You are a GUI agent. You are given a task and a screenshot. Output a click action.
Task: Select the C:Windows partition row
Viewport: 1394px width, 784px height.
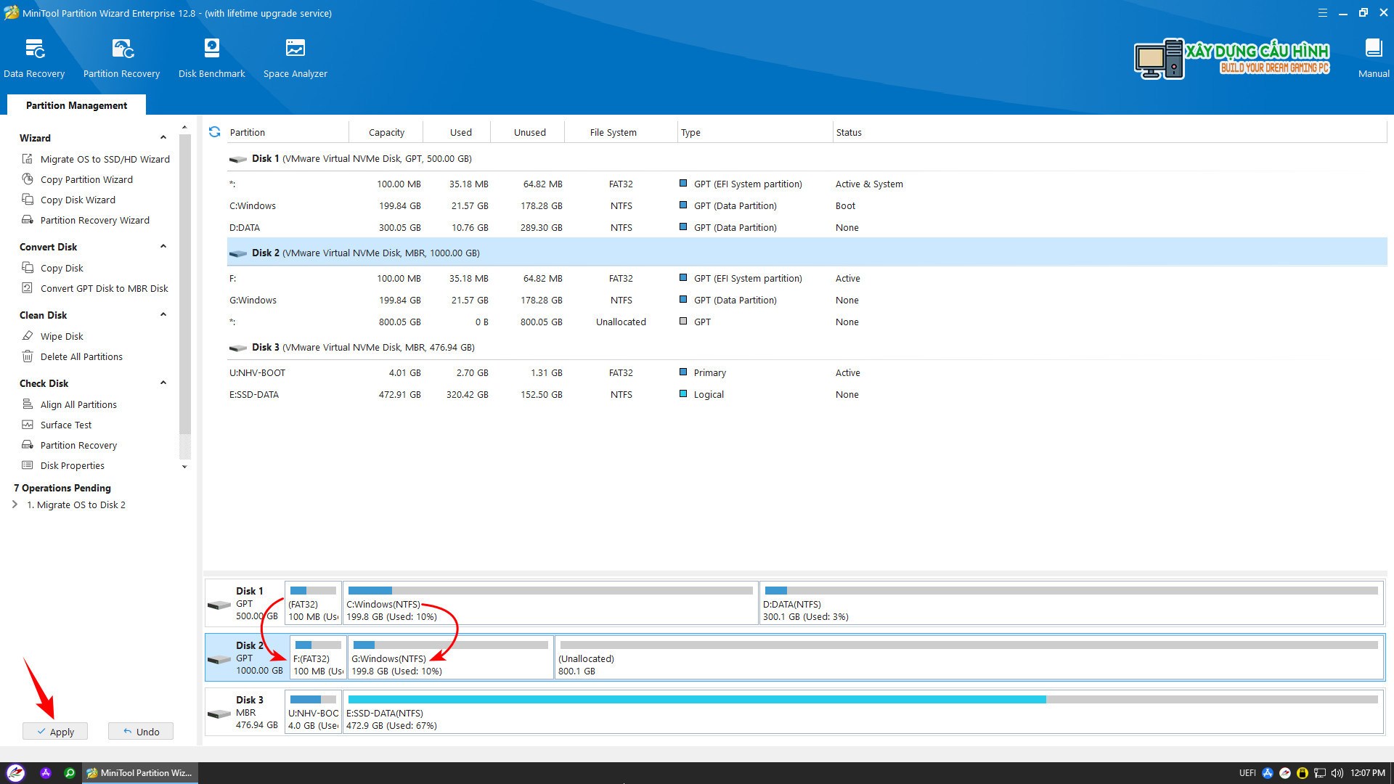[x=807, y=205]
